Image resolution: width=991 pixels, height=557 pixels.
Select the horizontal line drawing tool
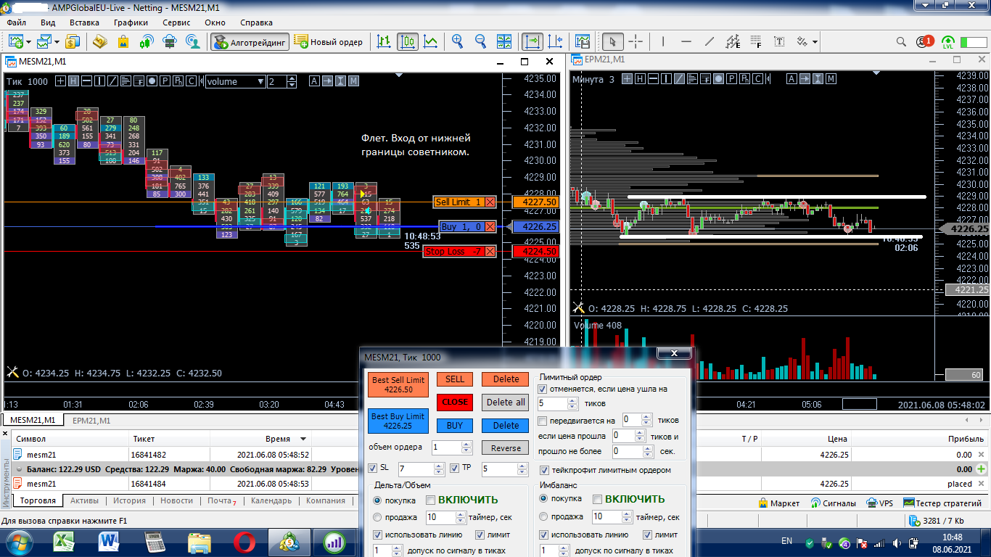[x=686, y=41]
